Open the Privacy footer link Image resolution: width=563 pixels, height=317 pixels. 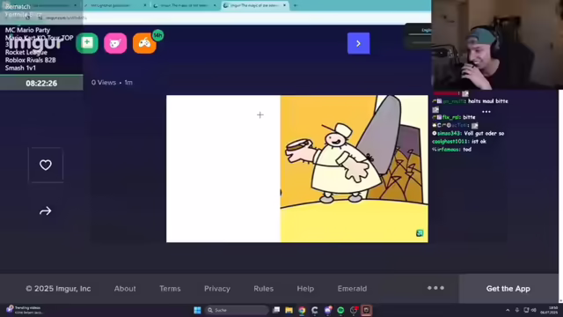(217, 289)
